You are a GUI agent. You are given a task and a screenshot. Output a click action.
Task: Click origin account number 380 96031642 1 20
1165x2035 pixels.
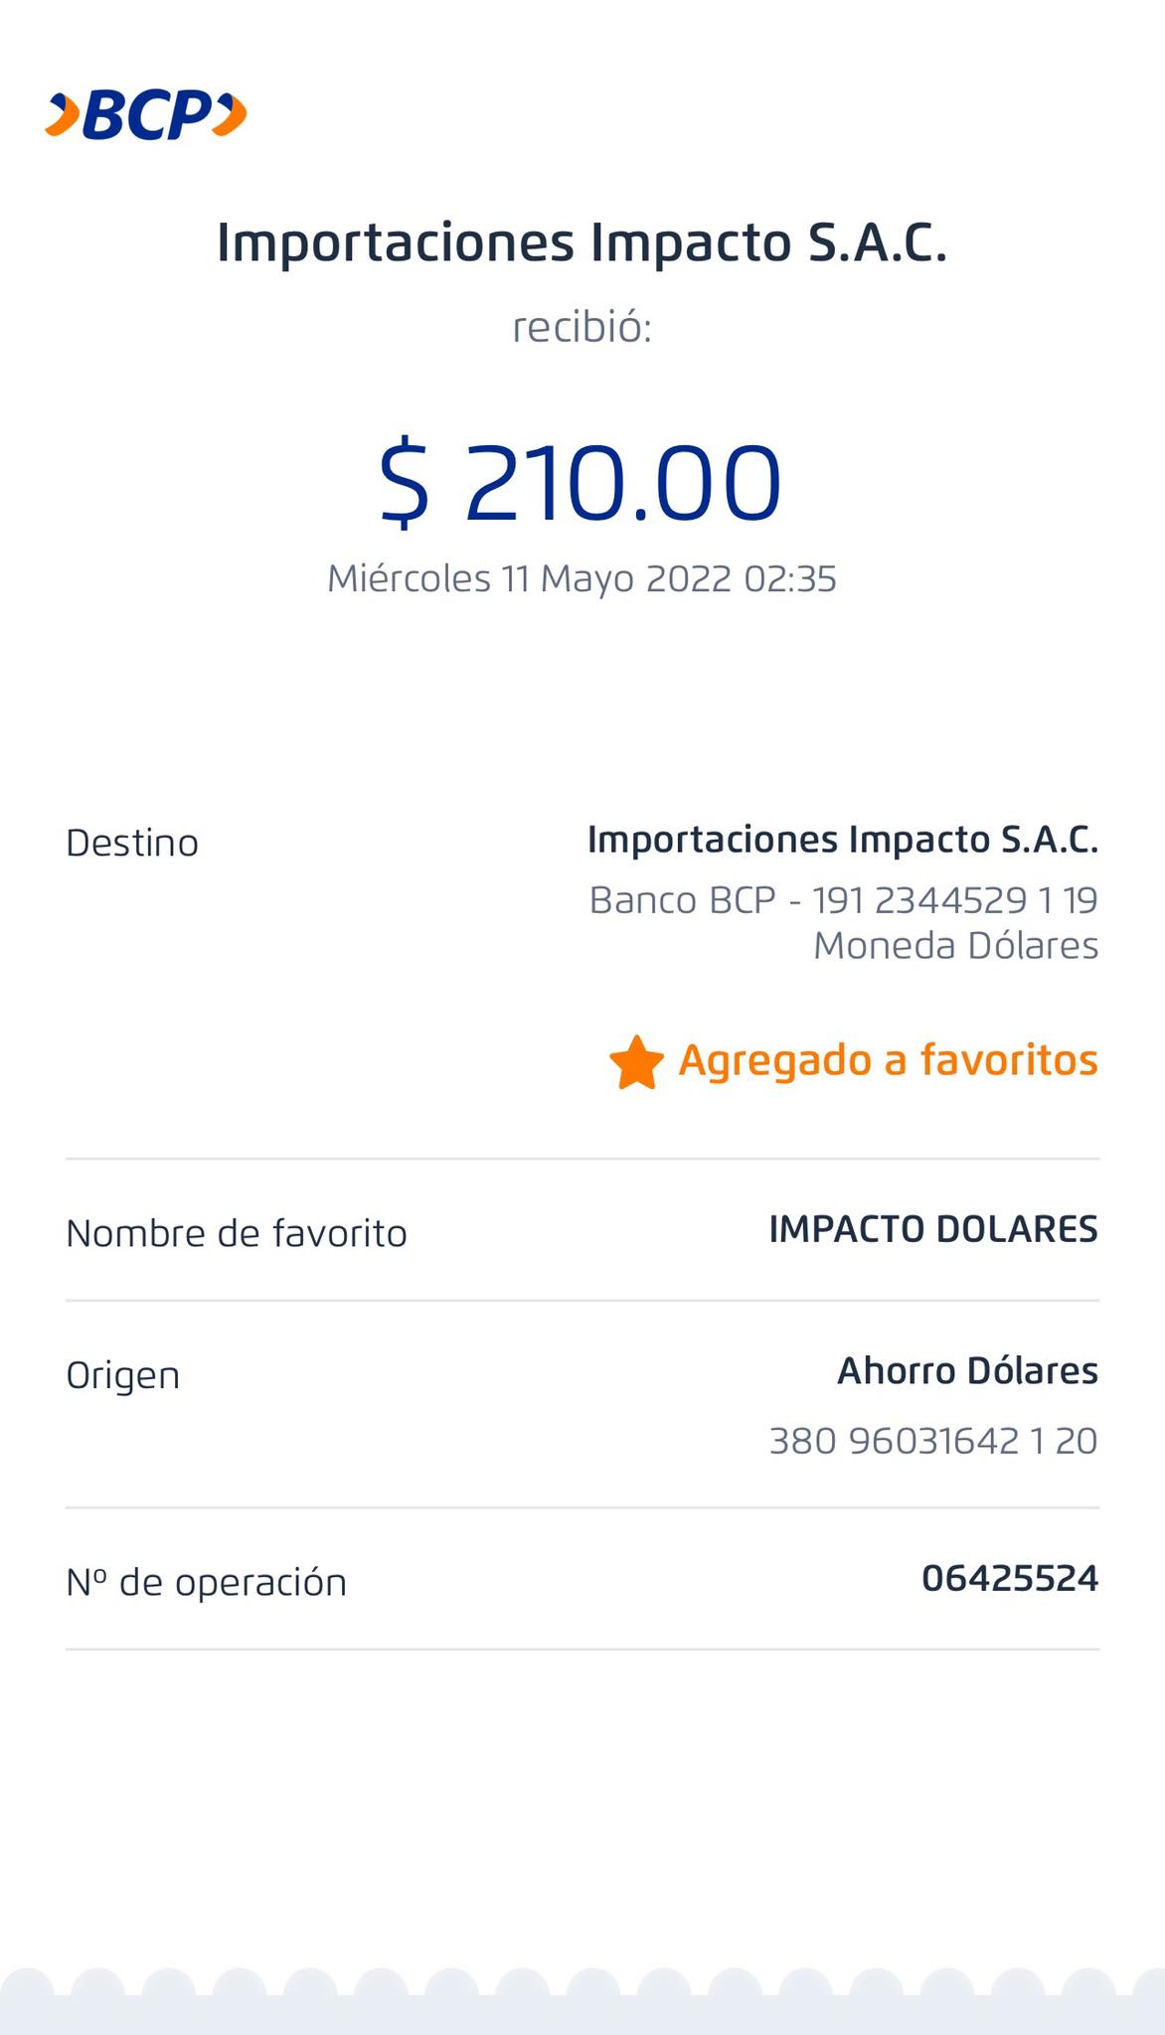932,1441
